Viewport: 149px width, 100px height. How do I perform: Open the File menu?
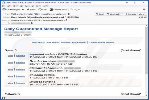click(4, 6)
